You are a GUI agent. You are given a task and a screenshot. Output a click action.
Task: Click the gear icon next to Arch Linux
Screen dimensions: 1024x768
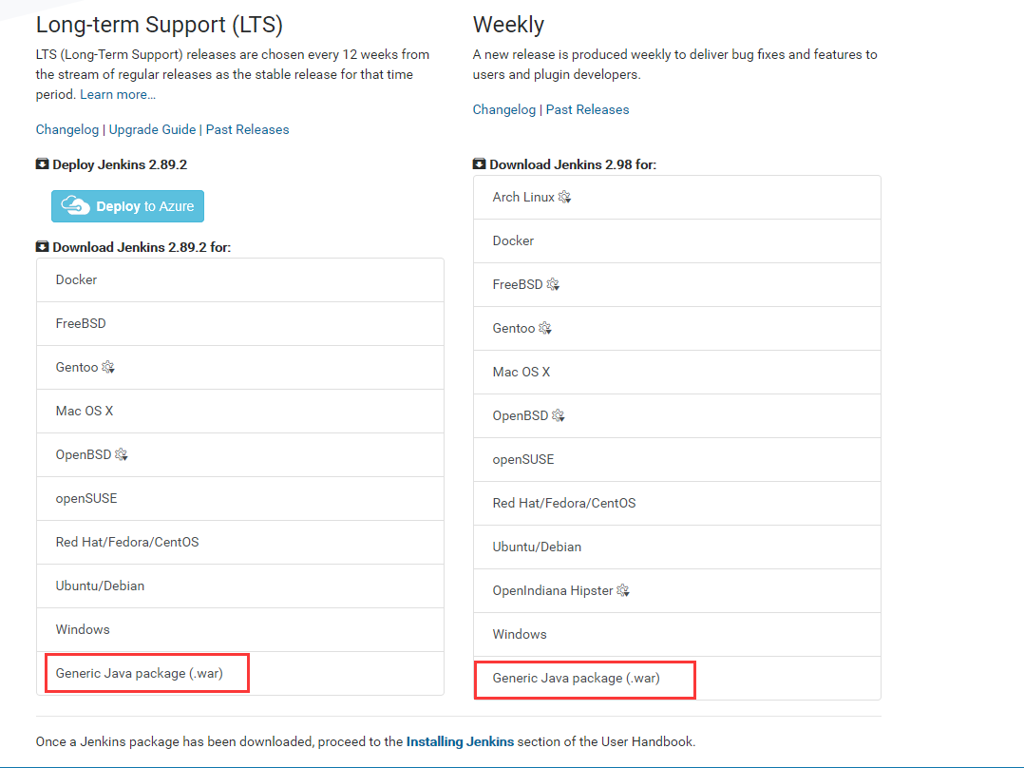point(564,198)
